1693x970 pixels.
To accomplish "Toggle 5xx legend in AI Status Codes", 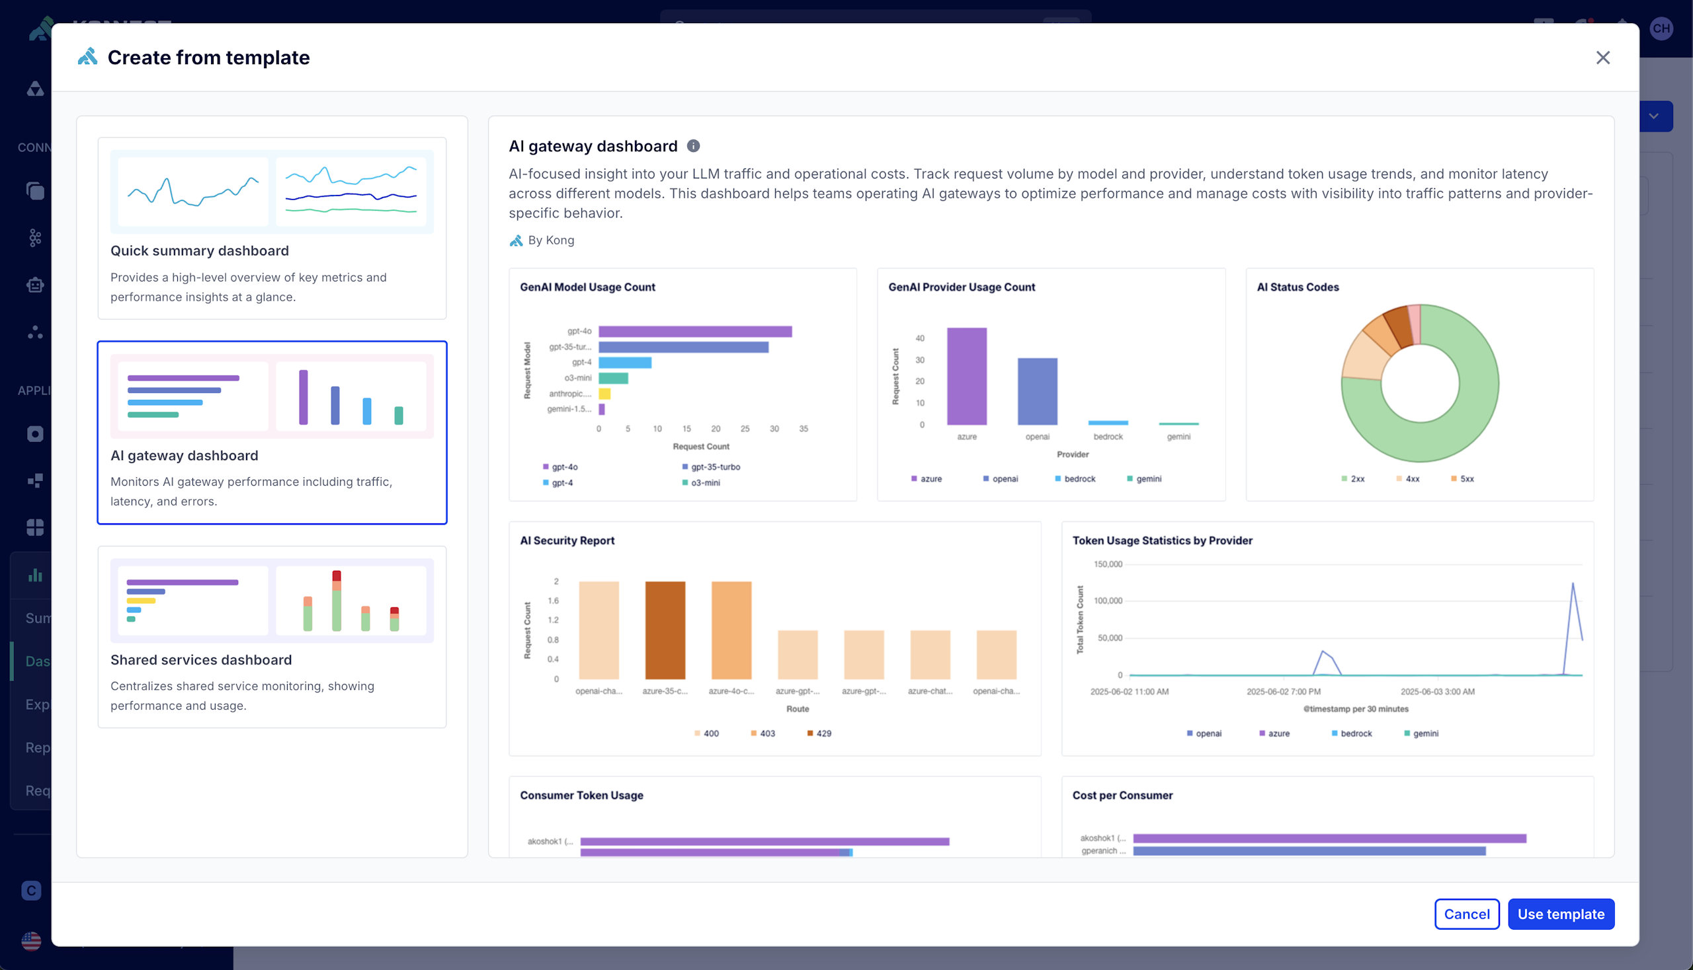I will (1462, 479).
